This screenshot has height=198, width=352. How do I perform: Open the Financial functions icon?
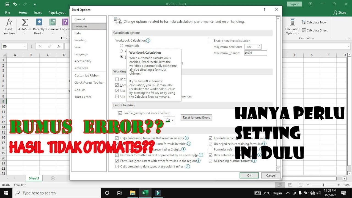pos(53,22)
